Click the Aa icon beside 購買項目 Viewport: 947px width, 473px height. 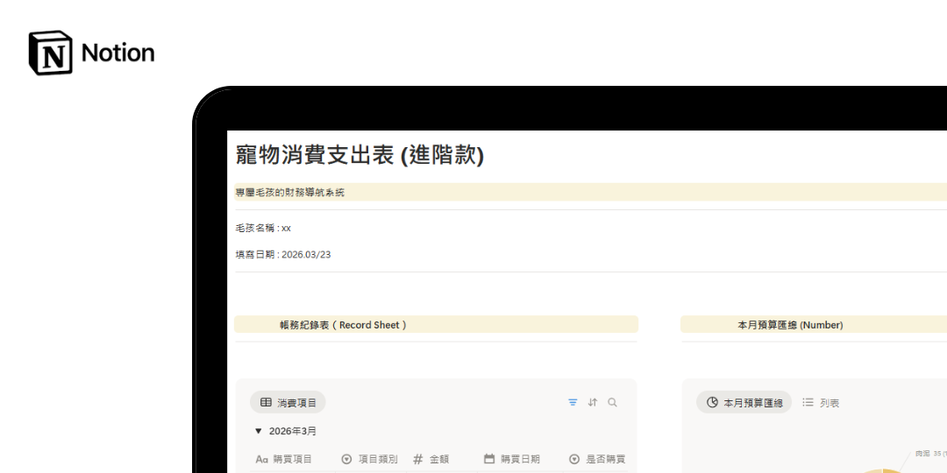tap(261, 459)
